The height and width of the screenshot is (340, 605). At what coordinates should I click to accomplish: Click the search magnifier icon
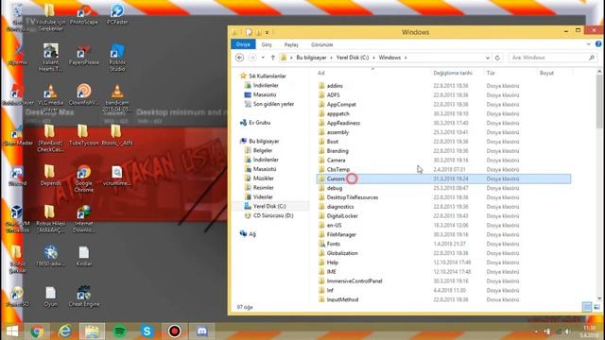[x=592, y=58]
